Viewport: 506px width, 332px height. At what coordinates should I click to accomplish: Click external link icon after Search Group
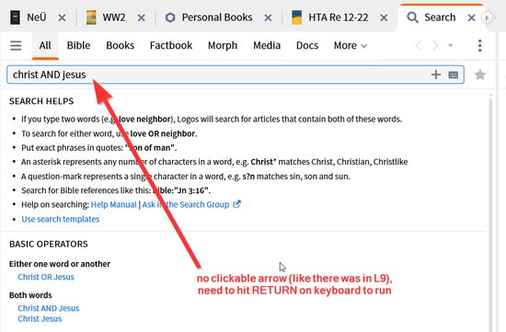[236, 204]
